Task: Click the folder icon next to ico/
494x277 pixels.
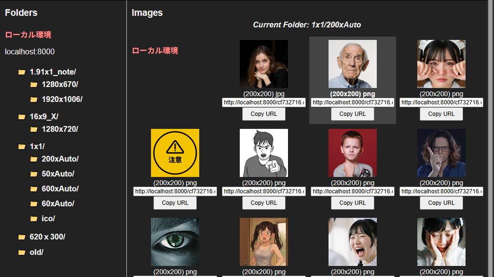Action: (33, 219)
